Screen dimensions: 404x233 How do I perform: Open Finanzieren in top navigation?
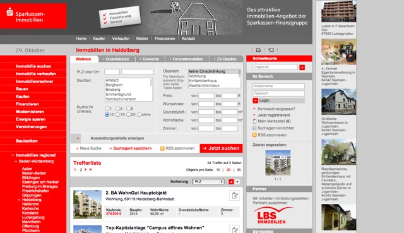pos(165,39)
